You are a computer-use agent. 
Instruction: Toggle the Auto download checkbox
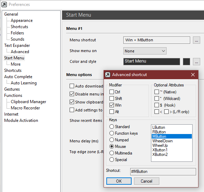[x=72, y=86]
